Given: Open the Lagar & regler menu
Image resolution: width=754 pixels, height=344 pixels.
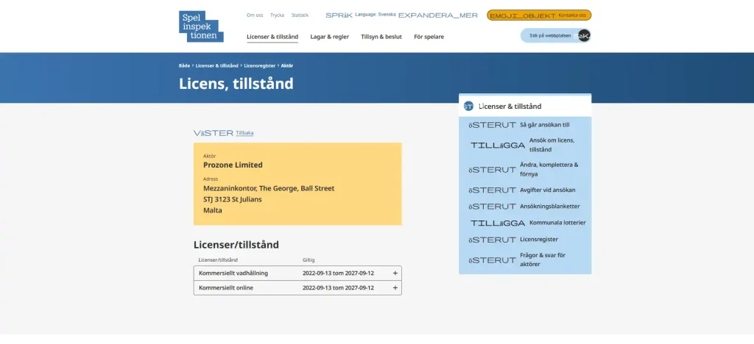Looking at the screenshot, I should [x=329, y=37].
